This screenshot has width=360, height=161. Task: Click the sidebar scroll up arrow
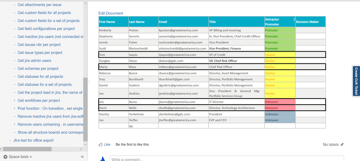85,4
